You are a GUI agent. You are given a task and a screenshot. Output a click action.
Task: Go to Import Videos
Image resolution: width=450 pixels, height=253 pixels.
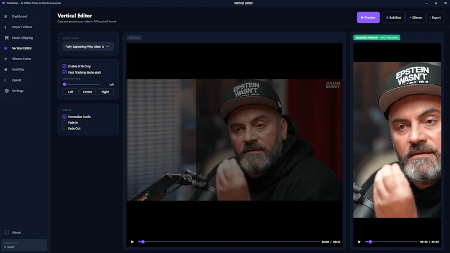pos(22,27)
